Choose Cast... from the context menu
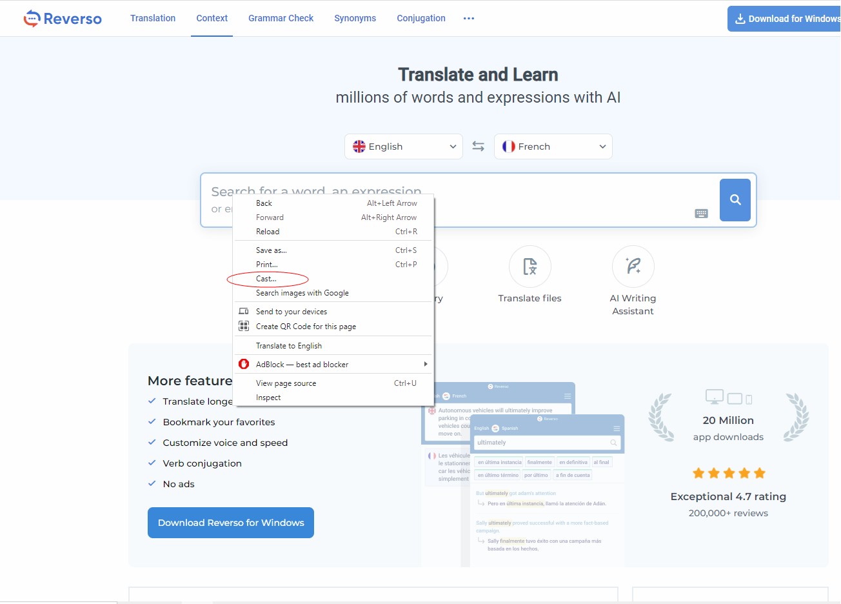Screen dimensions: 841x604 [334, 279]
